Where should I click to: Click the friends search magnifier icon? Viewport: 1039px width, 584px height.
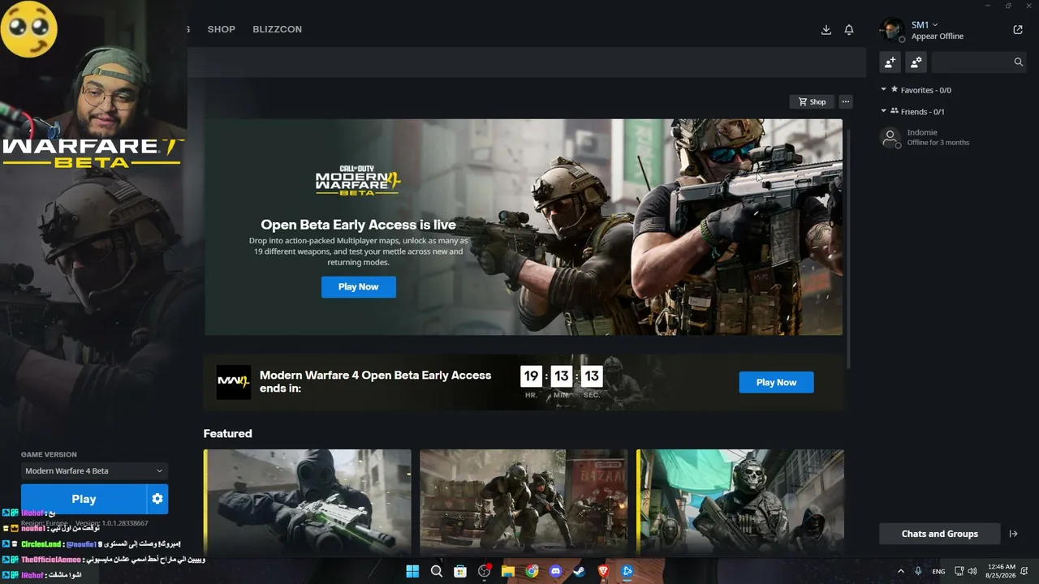click(1019, 62)
